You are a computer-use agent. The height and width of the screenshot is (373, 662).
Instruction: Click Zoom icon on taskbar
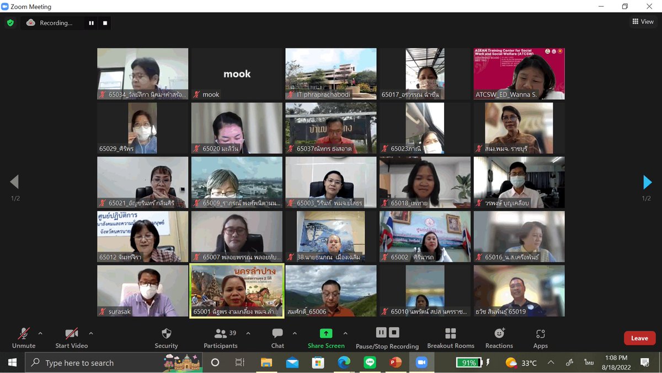(421, 363)
